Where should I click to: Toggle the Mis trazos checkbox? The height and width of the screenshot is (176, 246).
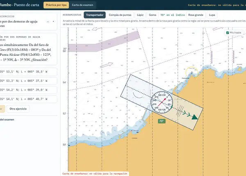tap(228, 33)
